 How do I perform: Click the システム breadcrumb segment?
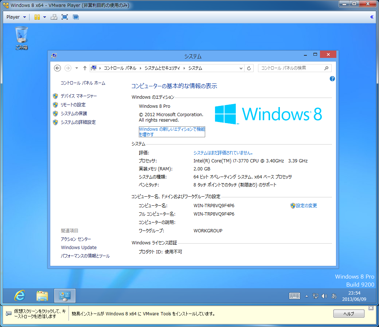[x=195, y=68]
